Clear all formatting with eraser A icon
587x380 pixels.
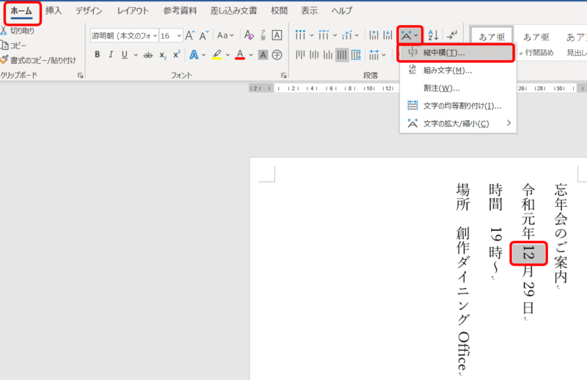click(249, 35)
